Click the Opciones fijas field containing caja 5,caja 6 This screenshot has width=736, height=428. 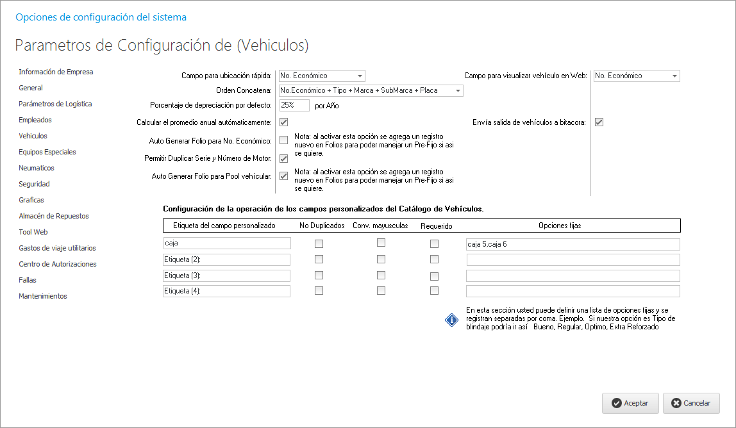click(x=573, y=244)
